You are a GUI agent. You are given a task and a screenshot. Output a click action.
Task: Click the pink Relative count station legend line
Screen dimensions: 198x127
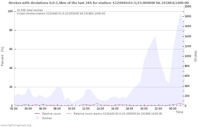(x=69, y=113)
